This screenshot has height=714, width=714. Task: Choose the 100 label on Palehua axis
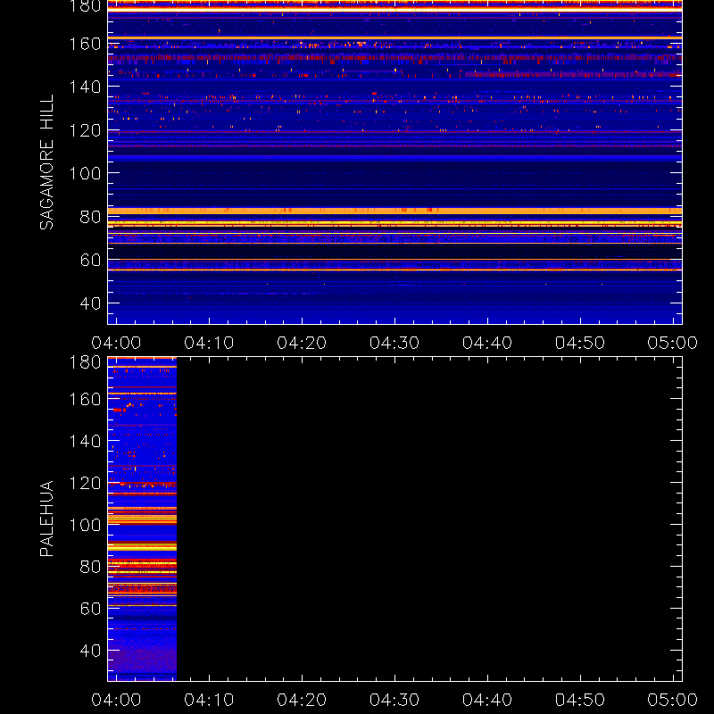pyautogui.click(x=85, y=525)
